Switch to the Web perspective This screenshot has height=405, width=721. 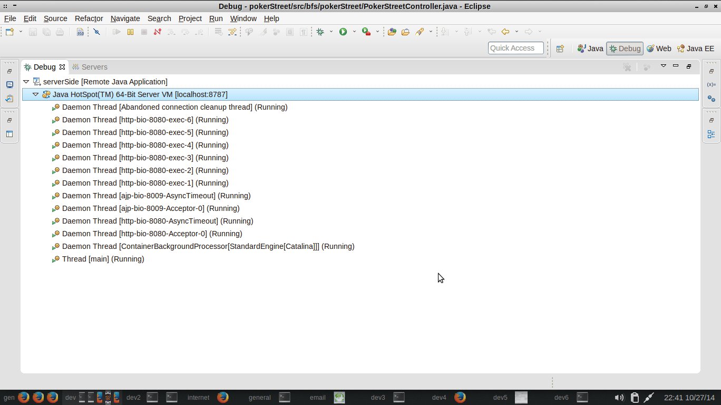[659, 49]
